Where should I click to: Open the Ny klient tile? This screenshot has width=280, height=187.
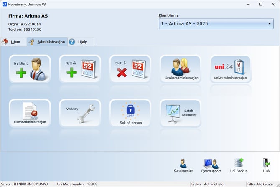point(30,69)
